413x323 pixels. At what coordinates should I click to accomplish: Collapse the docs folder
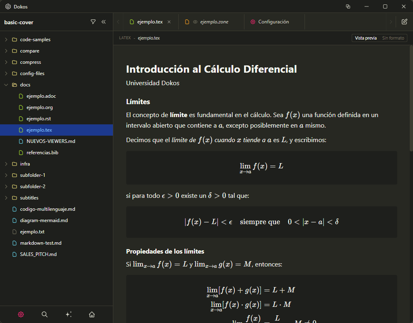25,85
